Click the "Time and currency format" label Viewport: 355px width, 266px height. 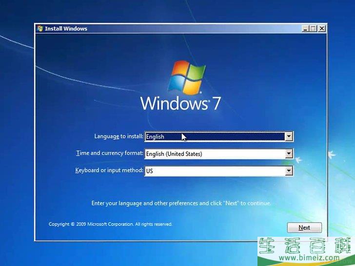point(110,153)
